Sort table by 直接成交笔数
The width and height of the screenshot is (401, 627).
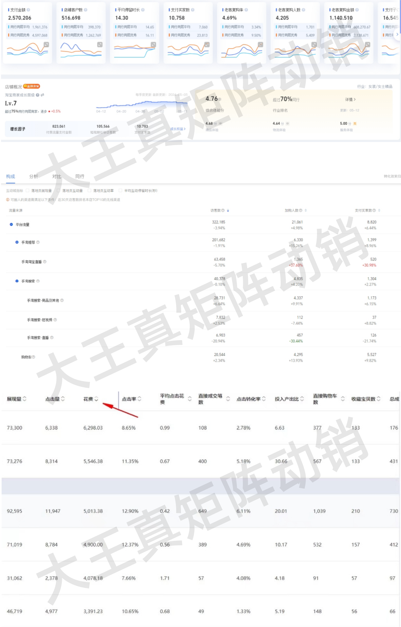click(228, 399)
